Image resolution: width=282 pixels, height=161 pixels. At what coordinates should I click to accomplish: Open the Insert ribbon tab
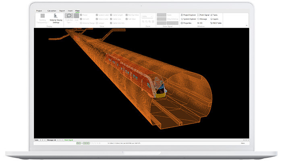click(x=70, y=11)
